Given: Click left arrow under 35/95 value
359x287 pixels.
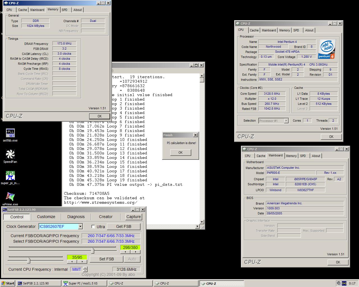Looking at the screenshot, I should 72,261.
